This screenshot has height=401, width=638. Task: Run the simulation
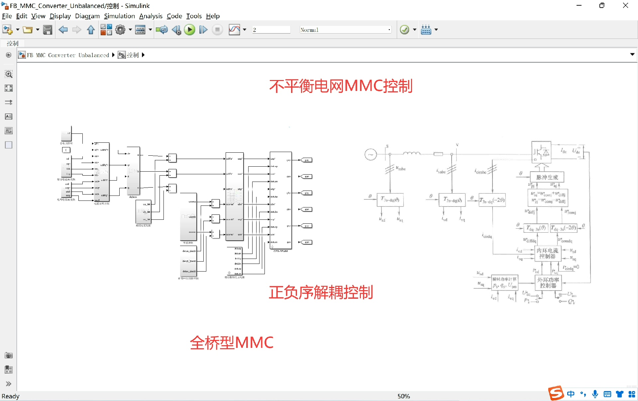point(190,30)
